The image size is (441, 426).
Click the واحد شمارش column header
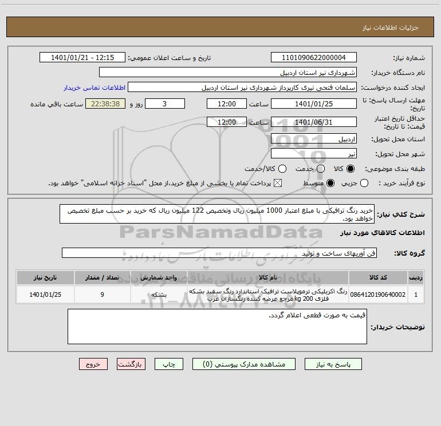[159, 277]
